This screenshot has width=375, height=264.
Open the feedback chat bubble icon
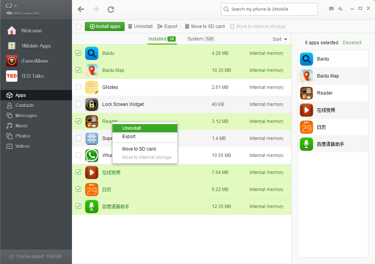pos(331,9)
